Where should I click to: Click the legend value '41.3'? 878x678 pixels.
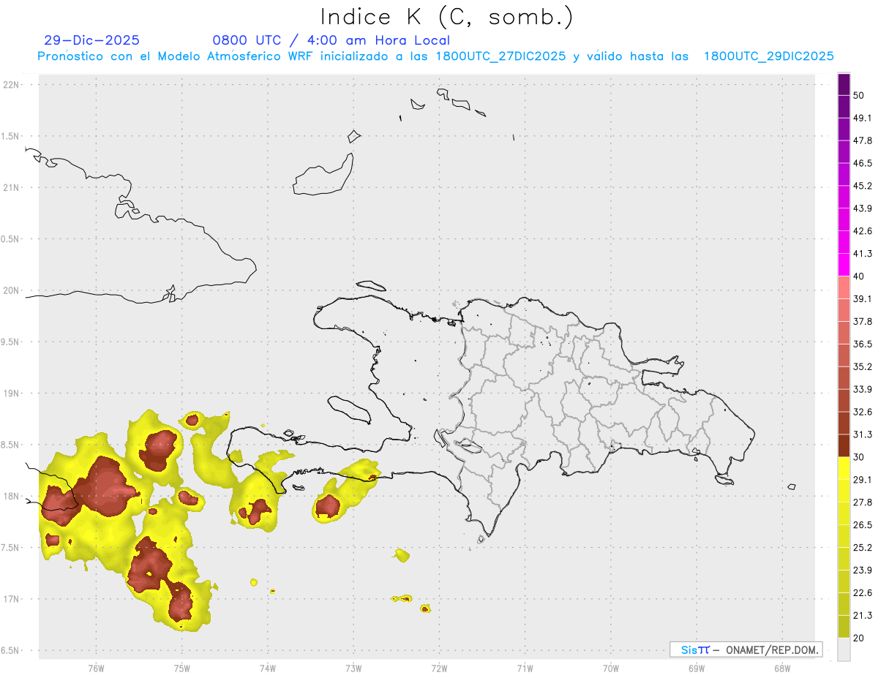click(x=863, y=254)
